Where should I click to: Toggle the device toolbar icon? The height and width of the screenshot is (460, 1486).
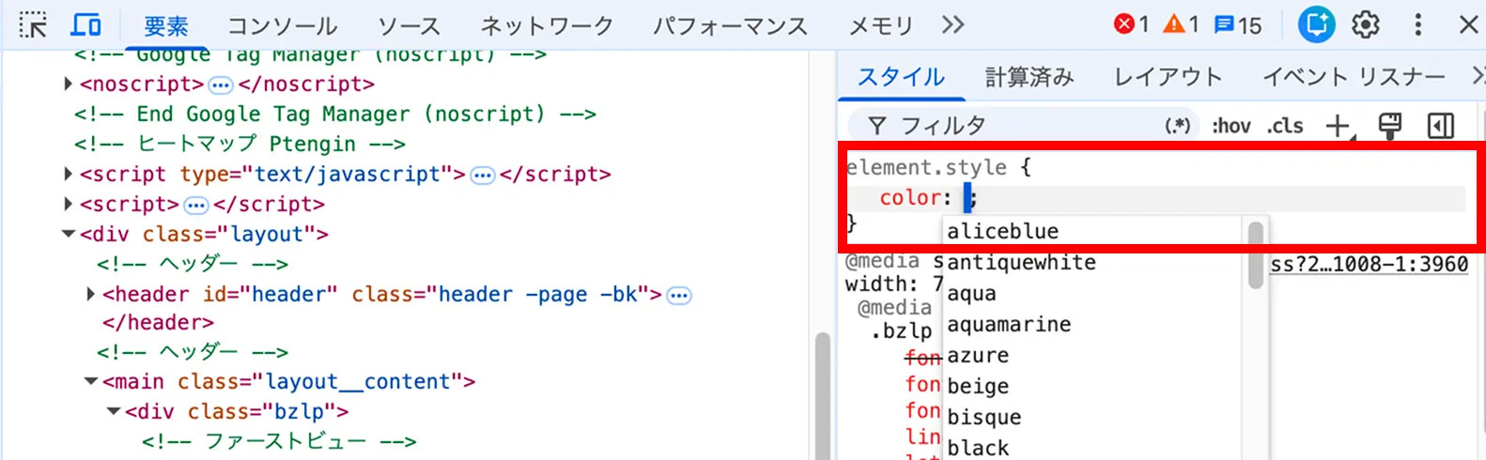[x=86, y=25]
